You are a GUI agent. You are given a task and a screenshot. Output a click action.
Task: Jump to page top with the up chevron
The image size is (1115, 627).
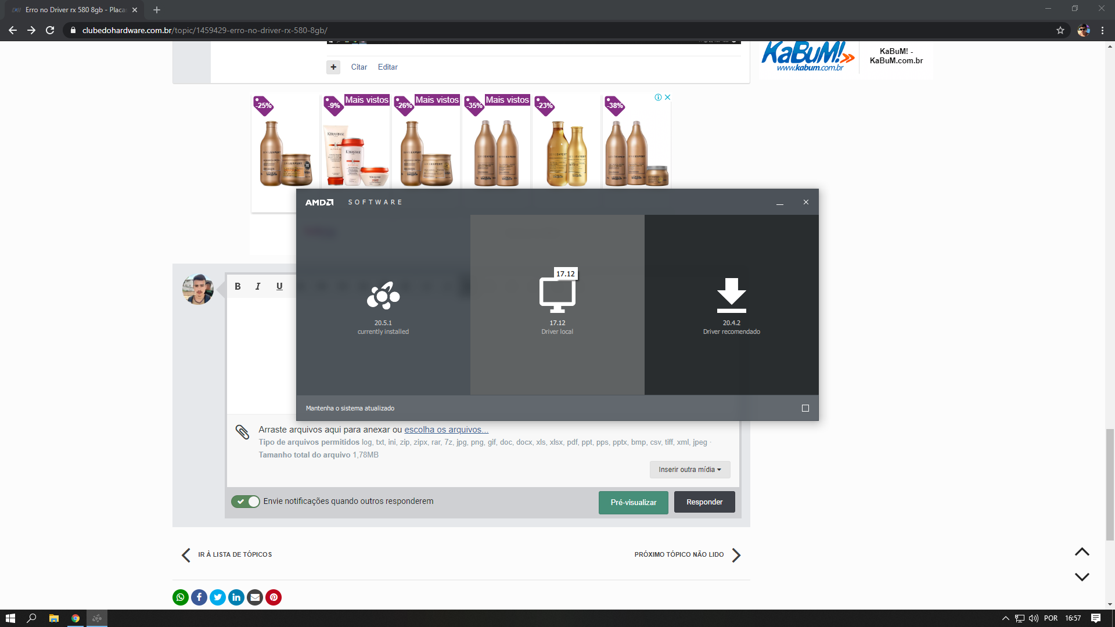[1082, 552]
